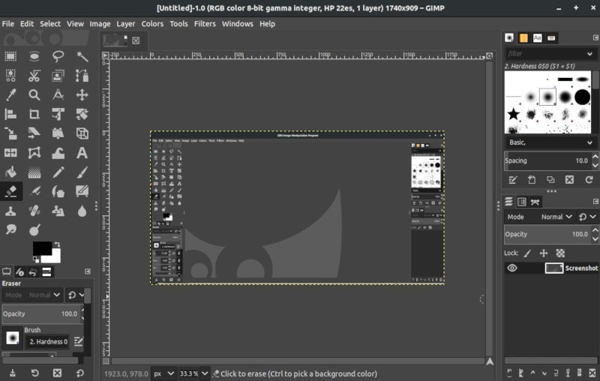Screen dimensions: 600x381
Task: Pick the Crop tool
Action: tap(34, 114)
